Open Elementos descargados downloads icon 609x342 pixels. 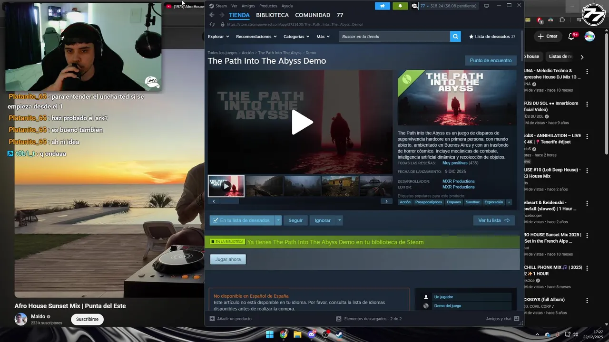339,319
